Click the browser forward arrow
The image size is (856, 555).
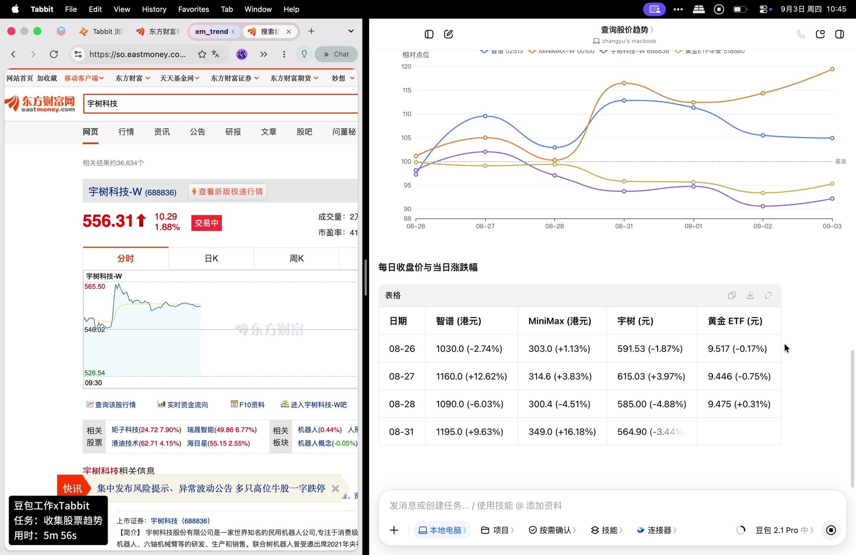coord(33,54)
